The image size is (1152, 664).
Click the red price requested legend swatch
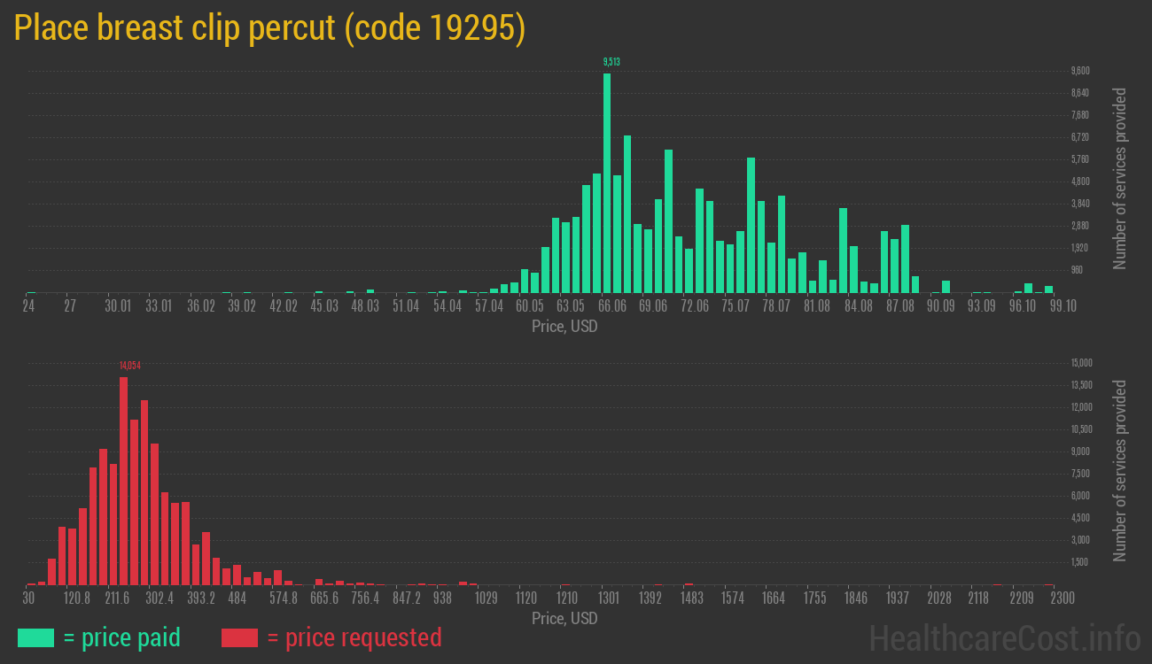click(x=238, y=637)
